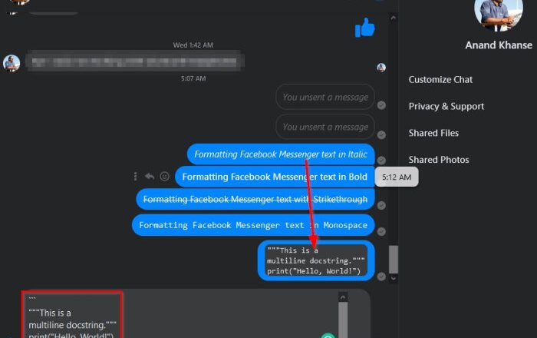Click delivered checkmark beside Italic message

click(x=381, y=160)
